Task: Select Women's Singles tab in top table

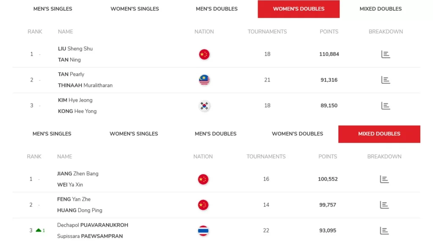Action: 135,9
